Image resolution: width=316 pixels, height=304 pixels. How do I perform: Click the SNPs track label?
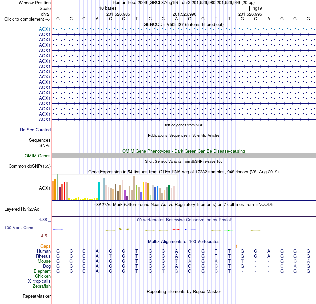pos(45,145)
